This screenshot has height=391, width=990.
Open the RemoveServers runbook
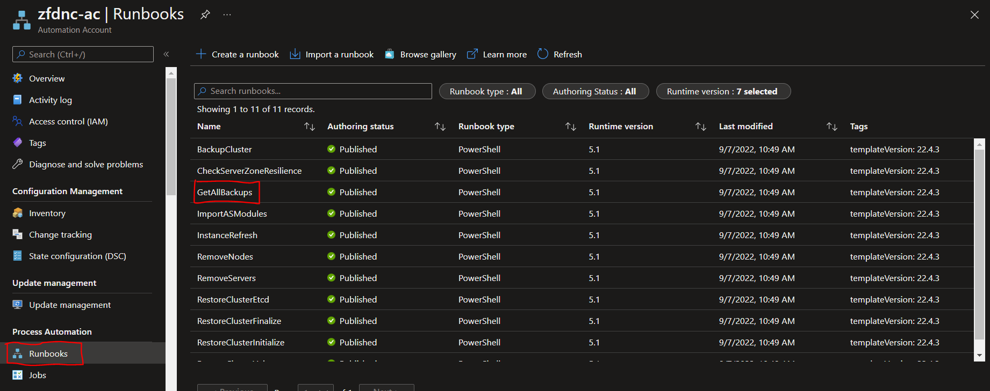click(226, 278)
